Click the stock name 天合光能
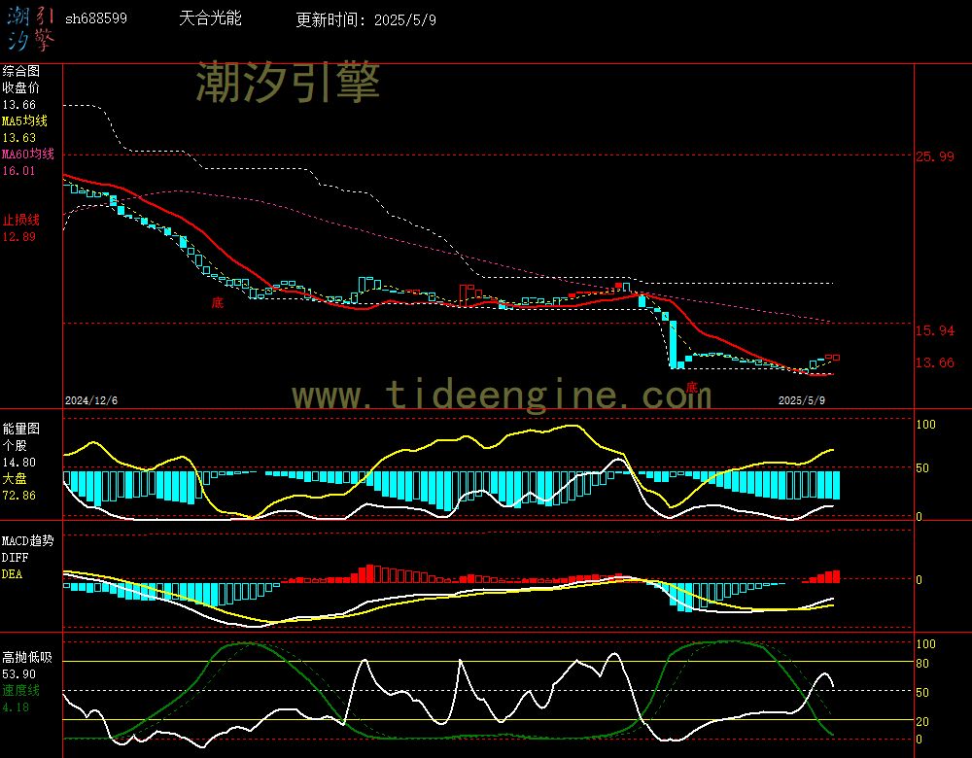The height and width of the screenshot is (758, 972). click(210, 17)
